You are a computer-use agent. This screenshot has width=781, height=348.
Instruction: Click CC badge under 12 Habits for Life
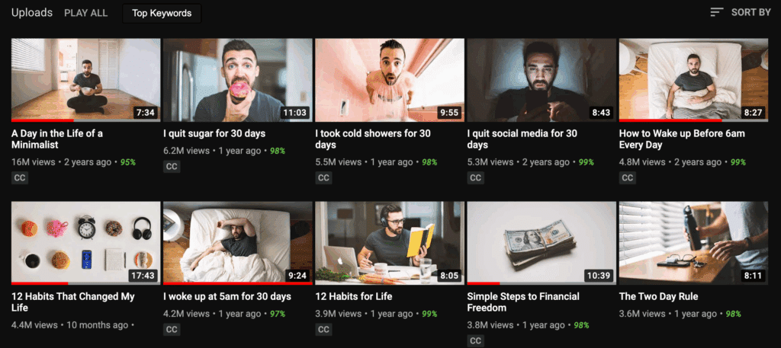pos(323,330)
